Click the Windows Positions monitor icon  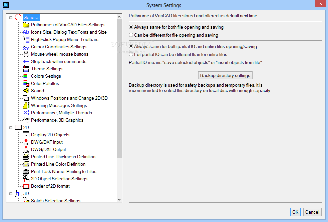26,98
